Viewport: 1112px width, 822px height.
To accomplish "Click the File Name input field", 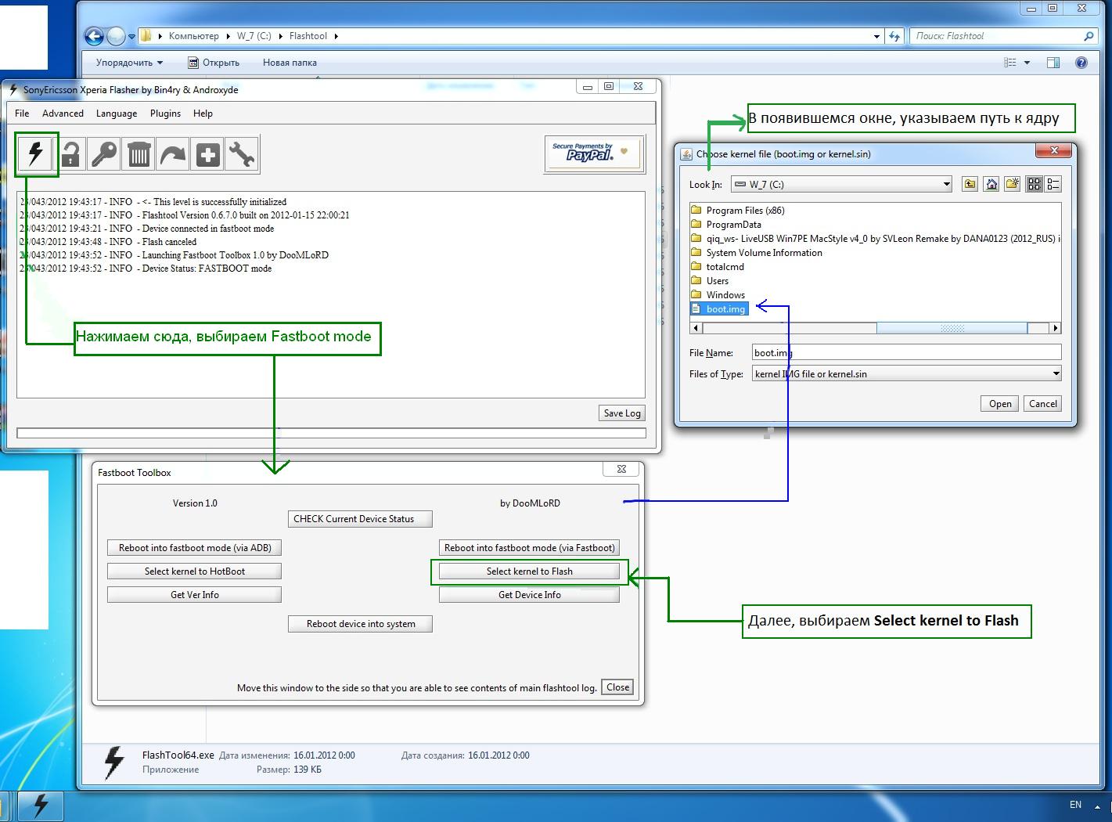I will pos(906,353).
